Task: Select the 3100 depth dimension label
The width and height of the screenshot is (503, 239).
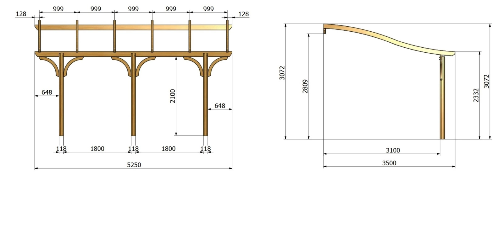Action: (393, 150)
